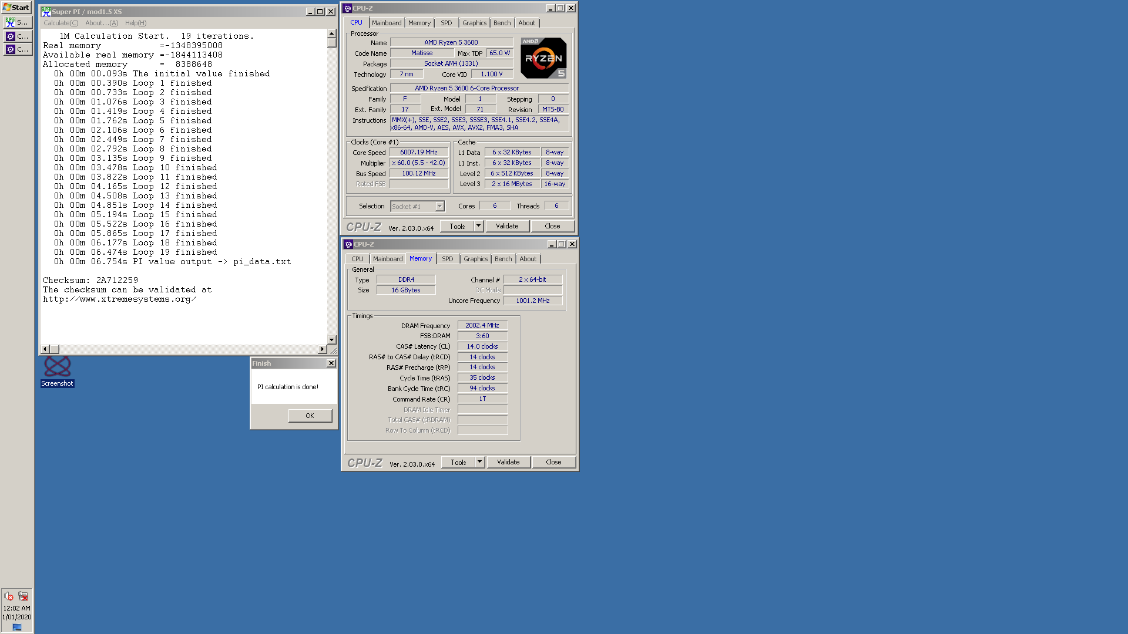Click the CAS# Latency 14.0 clocks value
The image size is (1128, 634).
pos(482,346)
